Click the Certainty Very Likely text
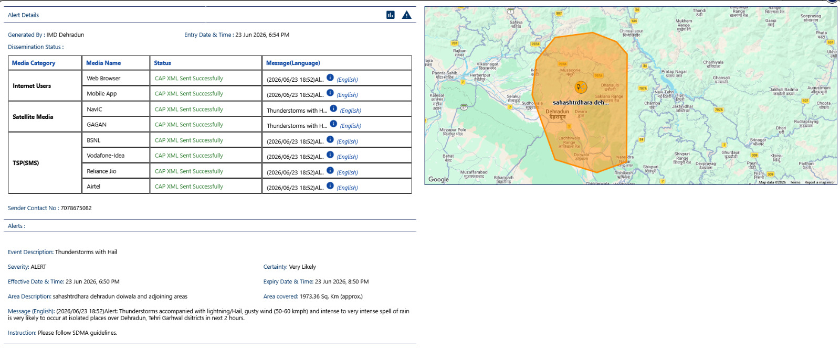840x350 pixels. point(290,267)
